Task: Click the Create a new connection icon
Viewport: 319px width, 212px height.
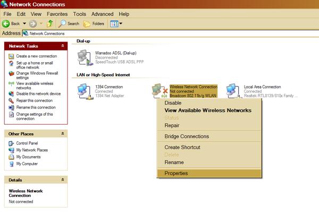Action: [11, 56]
